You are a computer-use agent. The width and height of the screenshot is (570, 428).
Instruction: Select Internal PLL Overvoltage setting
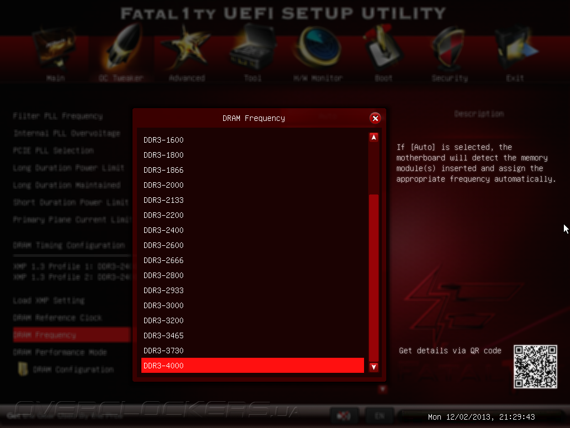(x=67, y=133)
